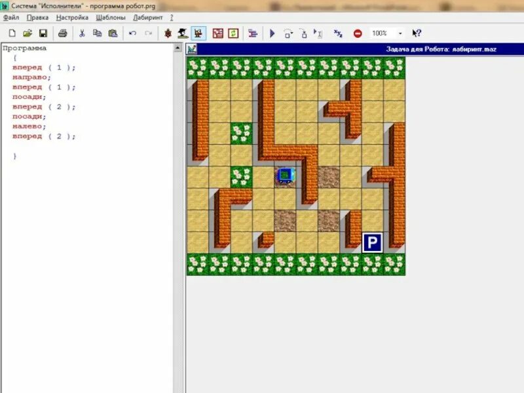Create a new program file
The height and width of the screenshot is (393, 524).
[x=12, y=33]
